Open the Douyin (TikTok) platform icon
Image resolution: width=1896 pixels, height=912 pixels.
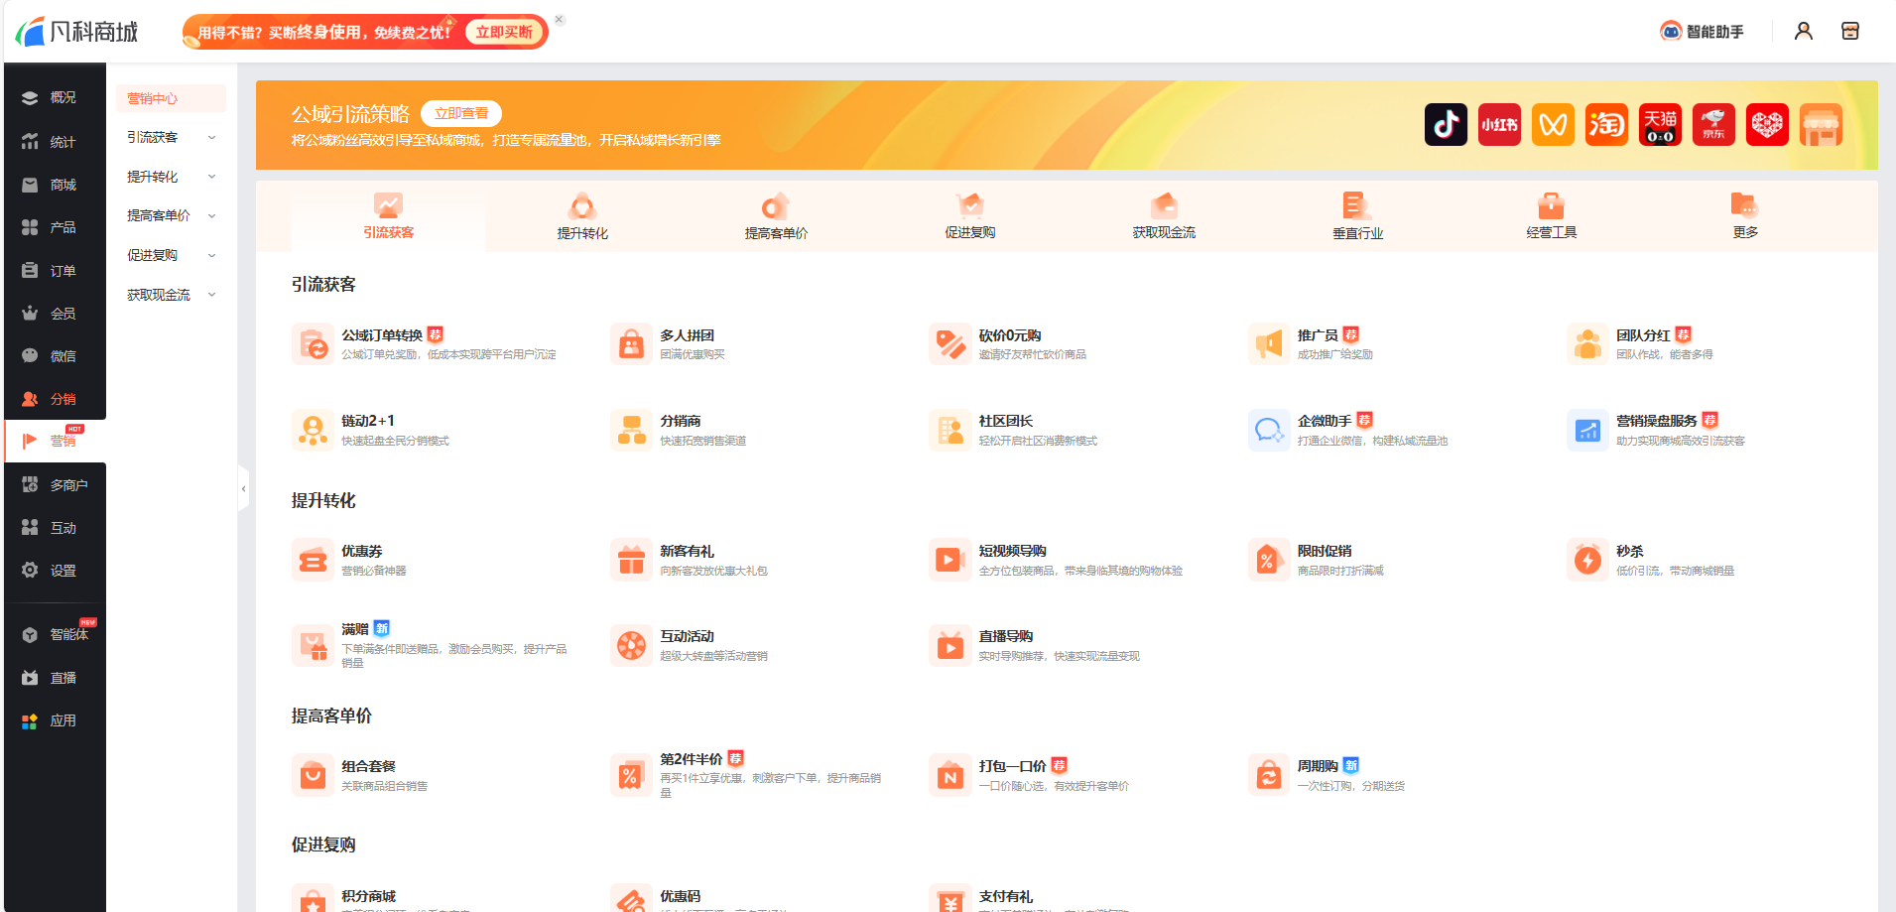[1446, 125]
